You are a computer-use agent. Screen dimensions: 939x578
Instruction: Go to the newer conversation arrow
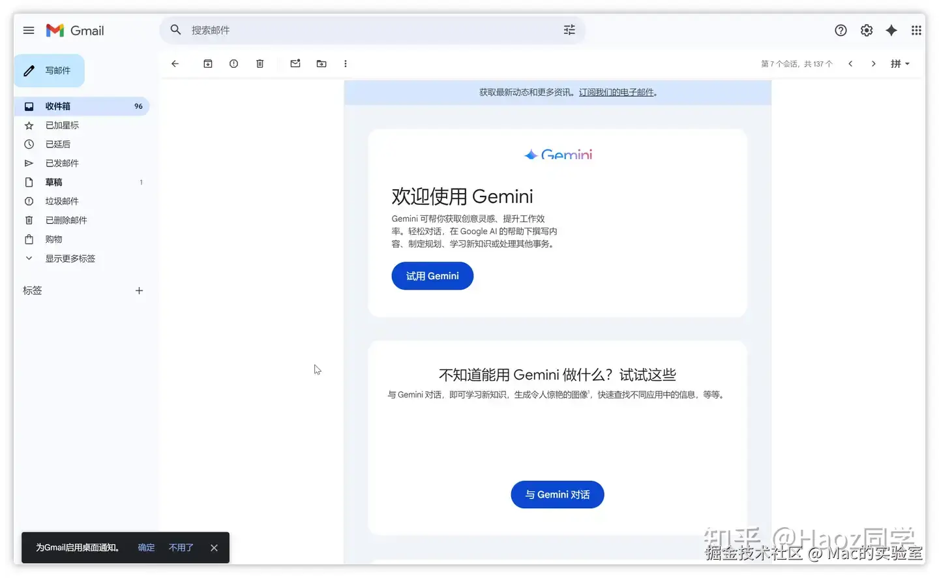pos(850,64)
